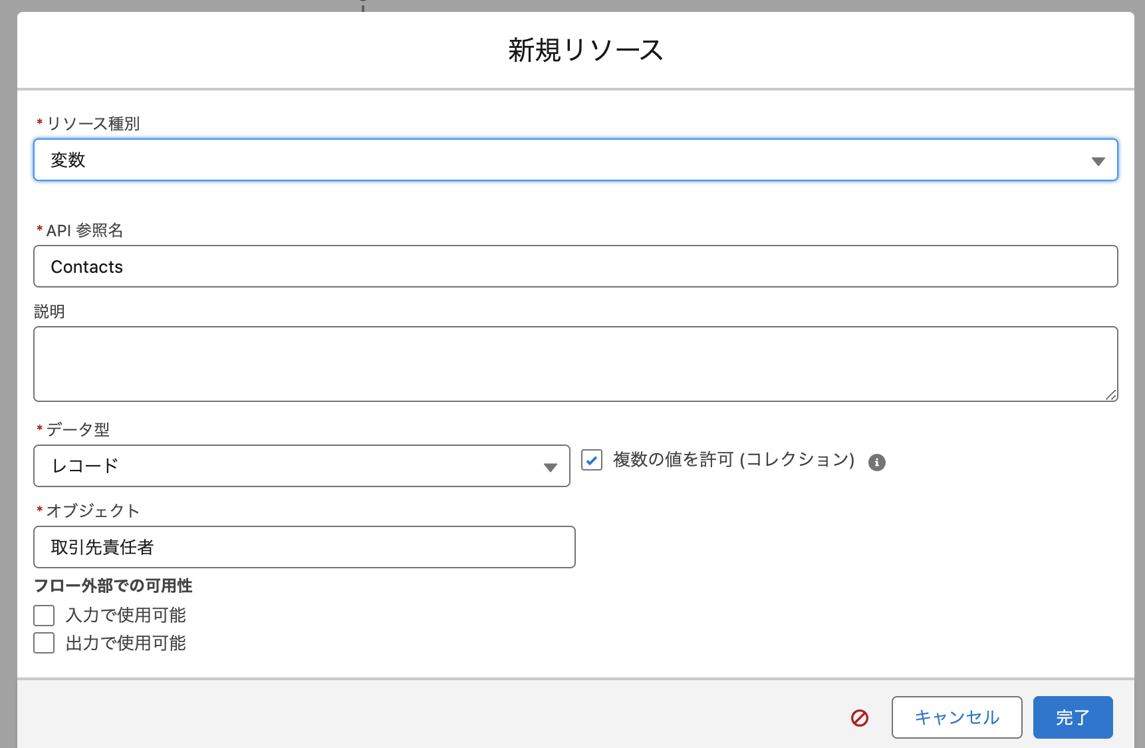Image resolution: width=1145 pixels, height=748 pixels.
Task: Click the red error indicator in the footer
Action: (860, 718)
